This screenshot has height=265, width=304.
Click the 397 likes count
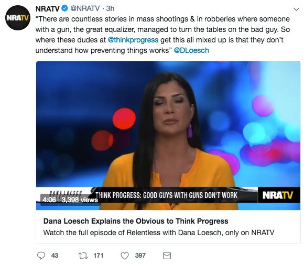pyautogui.click(x=140, y=256)
